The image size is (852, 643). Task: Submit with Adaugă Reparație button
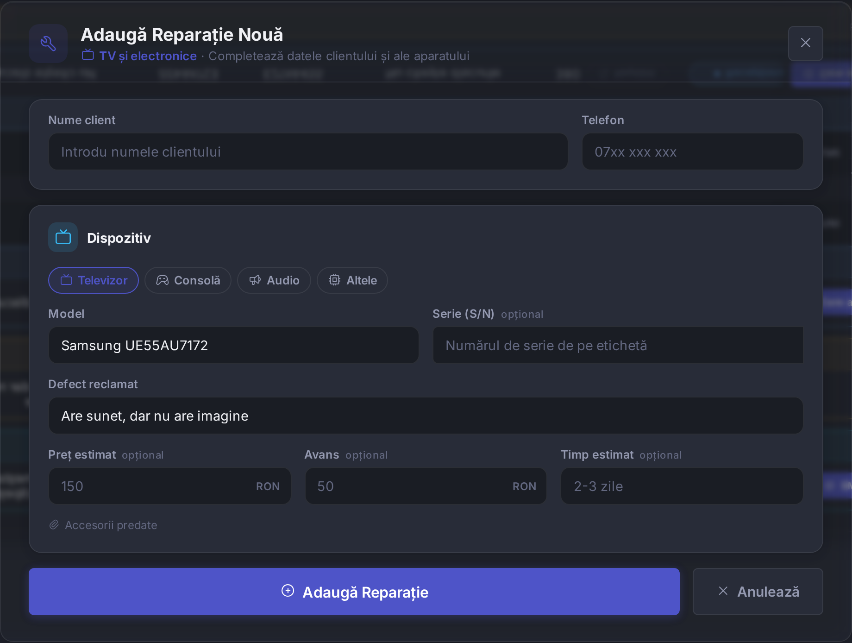coord(354,592)
